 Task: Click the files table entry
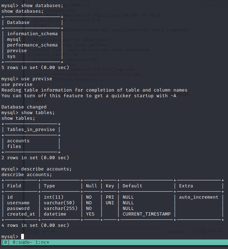pos(14,147)
